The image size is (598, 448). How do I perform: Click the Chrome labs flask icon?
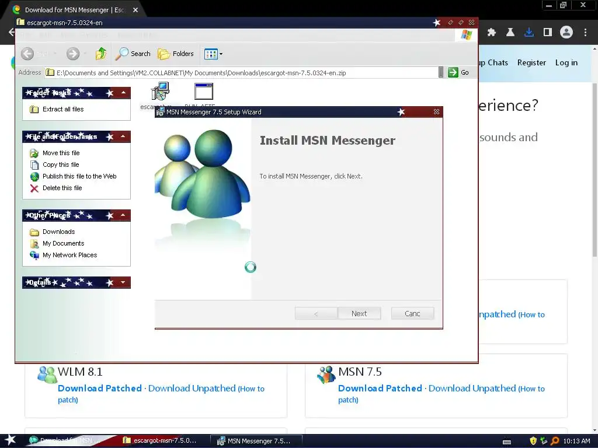[x=510, y=33]
